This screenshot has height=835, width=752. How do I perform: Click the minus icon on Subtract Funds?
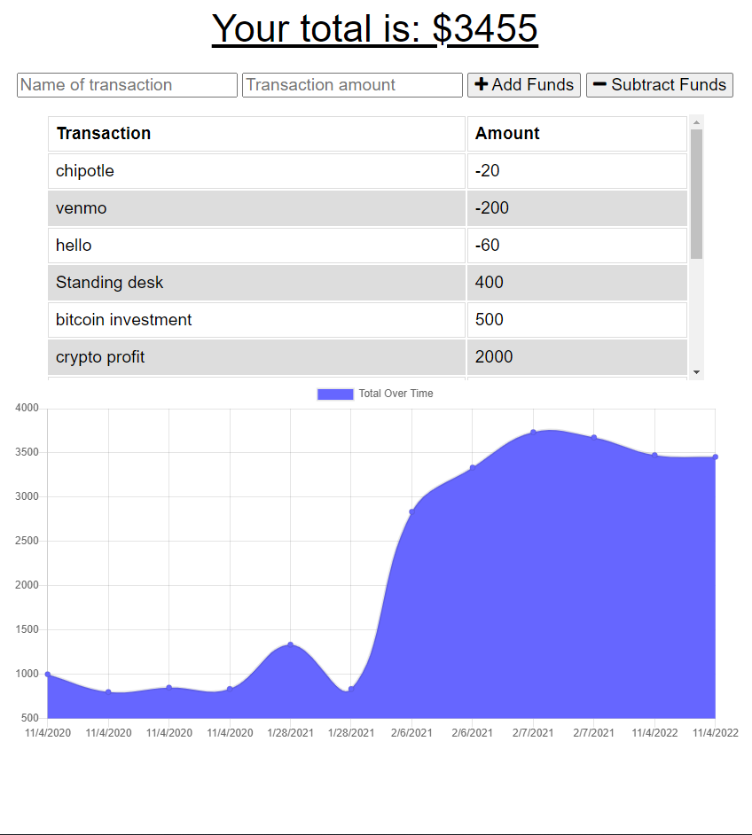click(x=599, y=84)
